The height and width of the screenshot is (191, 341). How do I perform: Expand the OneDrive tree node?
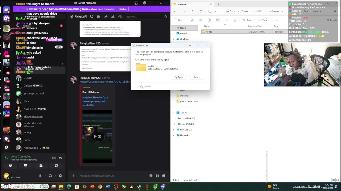point(173,39)
